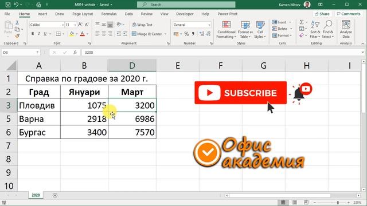Screen dimensions: 367x206
Task: Click the Copy icon in Clipboard group
Action: (x=17, y=29)
